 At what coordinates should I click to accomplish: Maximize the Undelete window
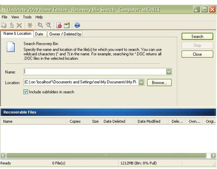point(205,9)
